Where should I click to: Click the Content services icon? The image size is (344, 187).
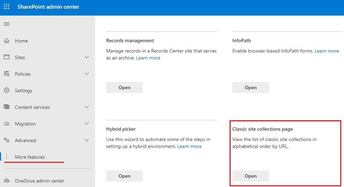[7, 107]
